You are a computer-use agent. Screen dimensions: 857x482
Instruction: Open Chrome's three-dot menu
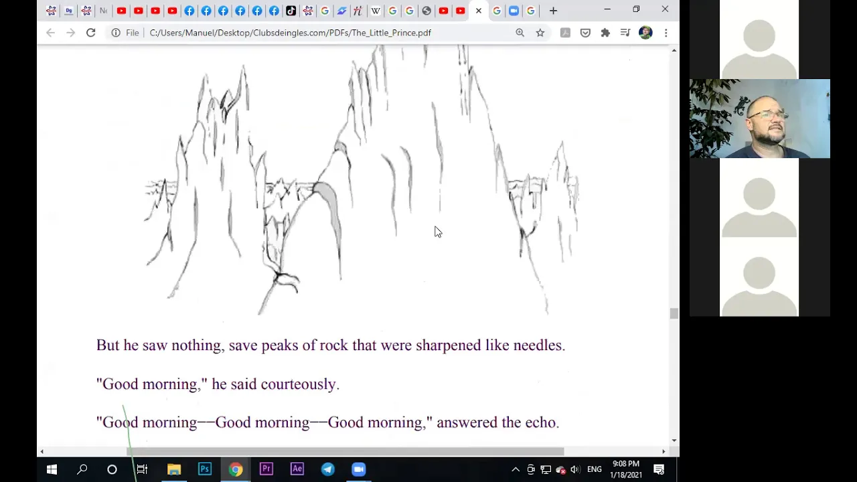[666, 32]
